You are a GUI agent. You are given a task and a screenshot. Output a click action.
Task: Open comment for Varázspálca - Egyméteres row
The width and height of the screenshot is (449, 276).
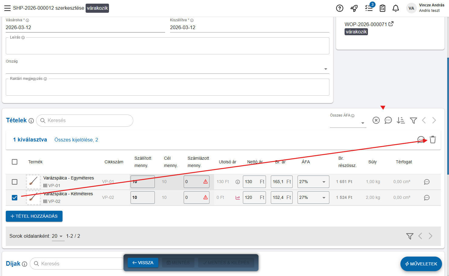click(427, 182)
